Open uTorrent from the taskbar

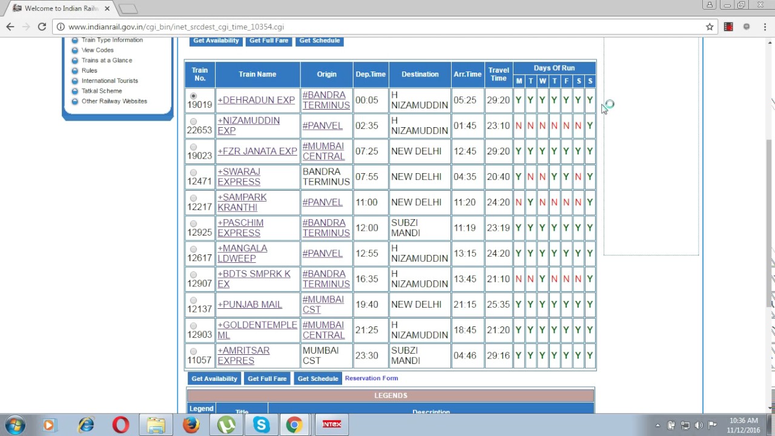226,424
